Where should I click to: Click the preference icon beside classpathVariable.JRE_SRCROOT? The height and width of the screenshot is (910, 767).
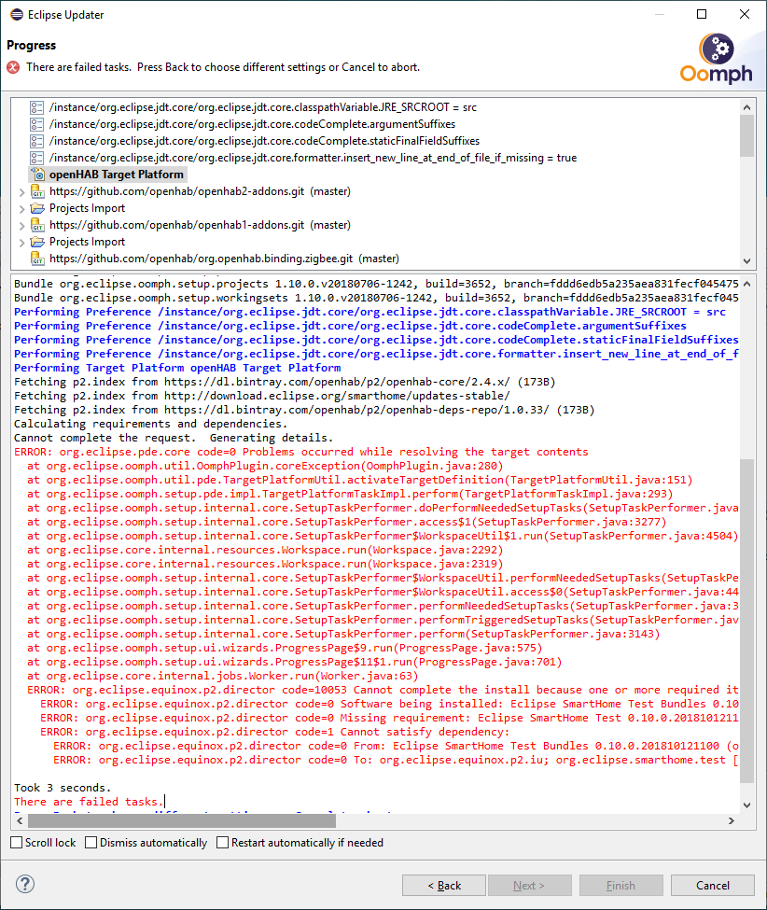37,107
